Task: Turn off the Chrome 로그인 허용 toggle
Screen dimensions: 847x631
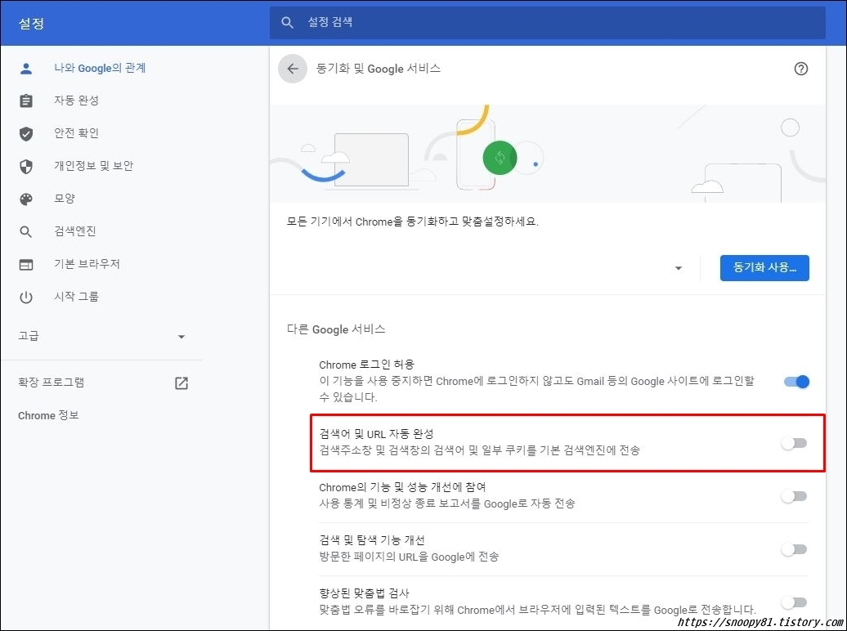Action: pyautogui.click(x=796, y=382)
